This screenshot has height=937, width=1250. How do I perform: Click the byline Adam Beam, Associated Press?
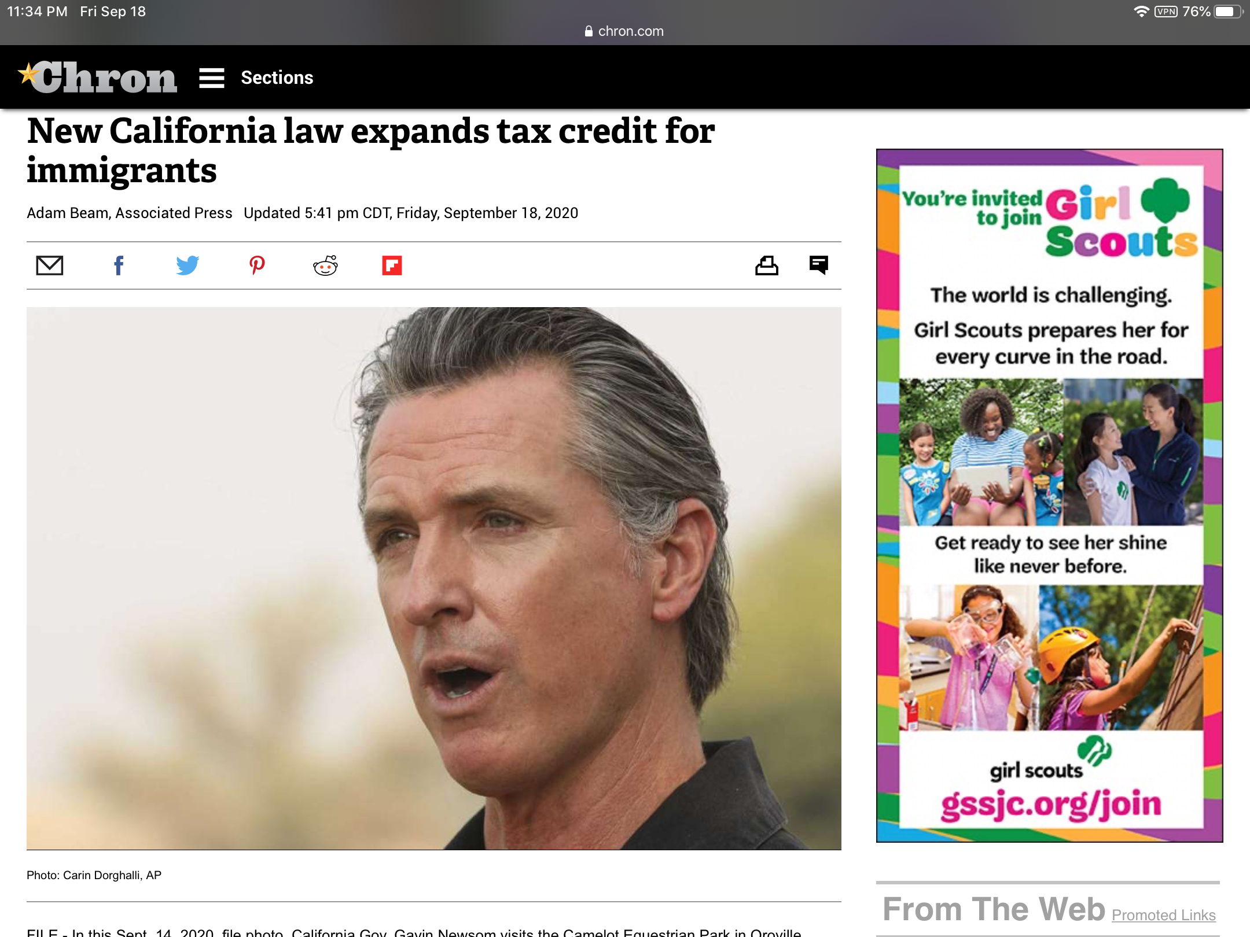click(130, 213)
